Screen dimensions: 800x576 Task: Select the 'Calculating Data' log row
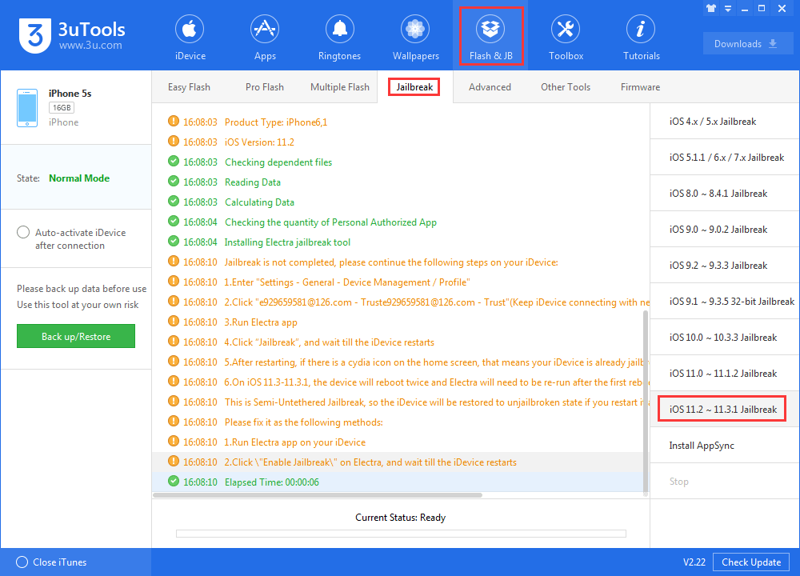coord(401,202)
